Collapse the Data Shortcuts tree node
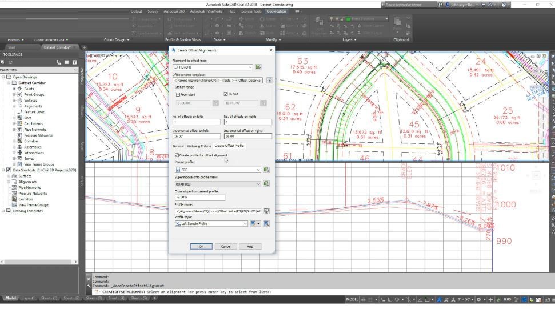This screenshot has width=555, height=309. pyautogui.click(x=3, y=170)
